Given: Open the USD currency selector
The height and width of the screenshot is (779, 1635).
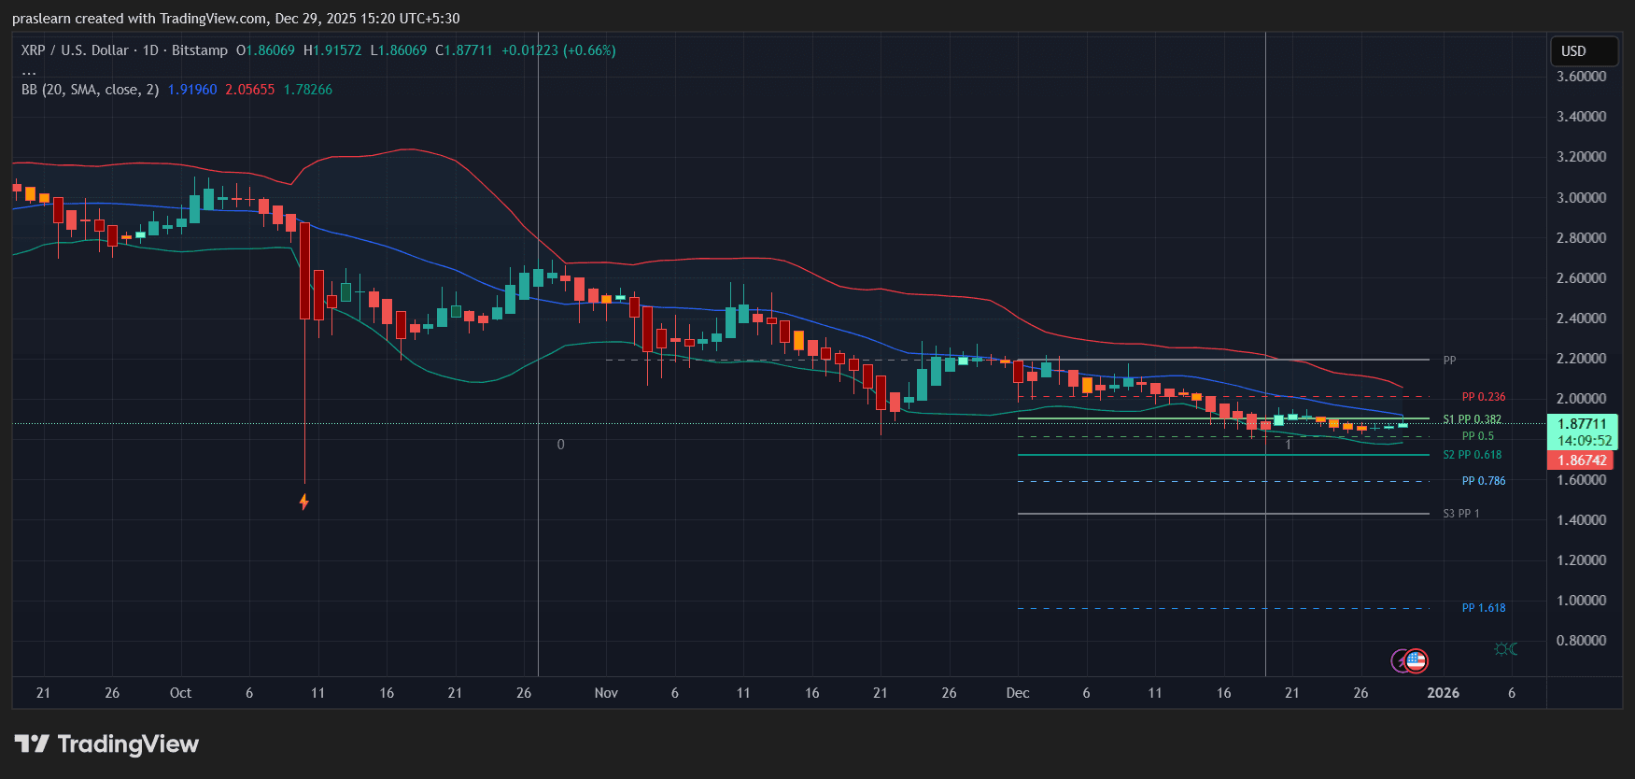Looking at the screenshot, I should coord(1584,51).
